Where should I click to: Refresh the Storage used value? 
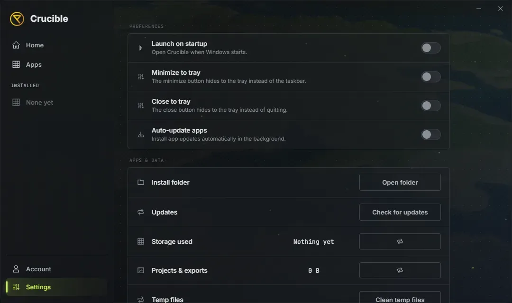tap(400, 241)
